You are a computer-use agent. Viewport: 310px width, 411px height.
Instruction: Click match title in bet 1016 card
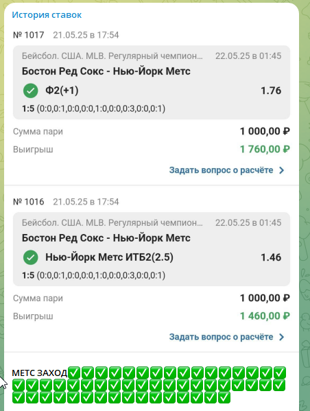[x=106, y=238]
